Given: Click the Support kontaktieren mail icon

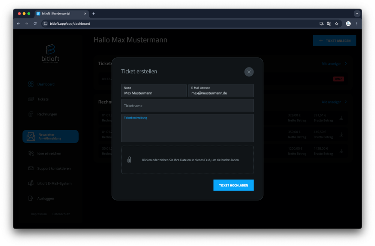Looking at the screenshot, I should (31, 168).
